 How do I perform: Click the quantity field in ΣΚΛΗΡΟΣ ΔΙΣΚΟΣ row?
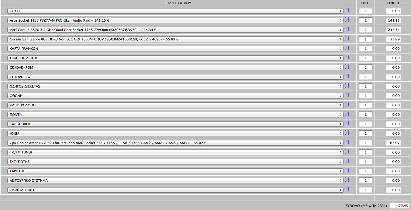pos(366,58)
